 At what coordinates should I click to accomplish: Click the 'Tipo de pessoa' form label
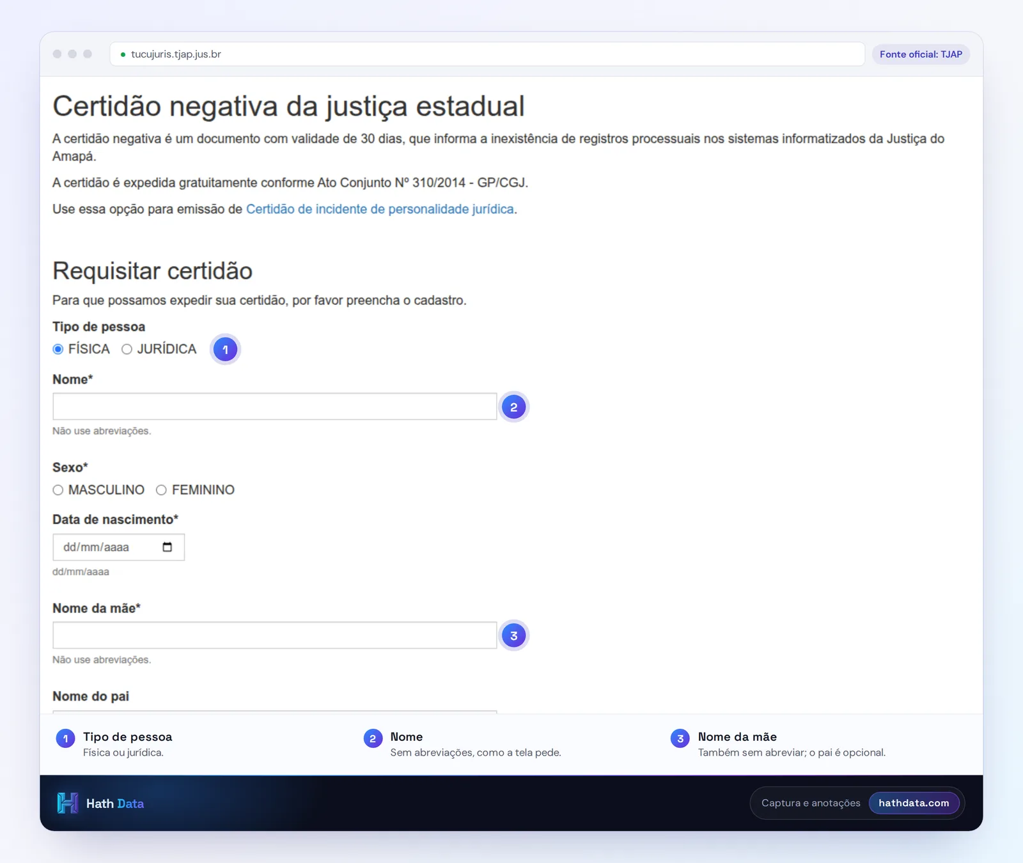(x=98, y=327)
